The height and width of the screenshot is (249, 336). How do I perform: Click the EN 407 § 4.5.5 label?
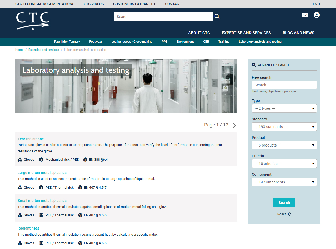(95, 243)
